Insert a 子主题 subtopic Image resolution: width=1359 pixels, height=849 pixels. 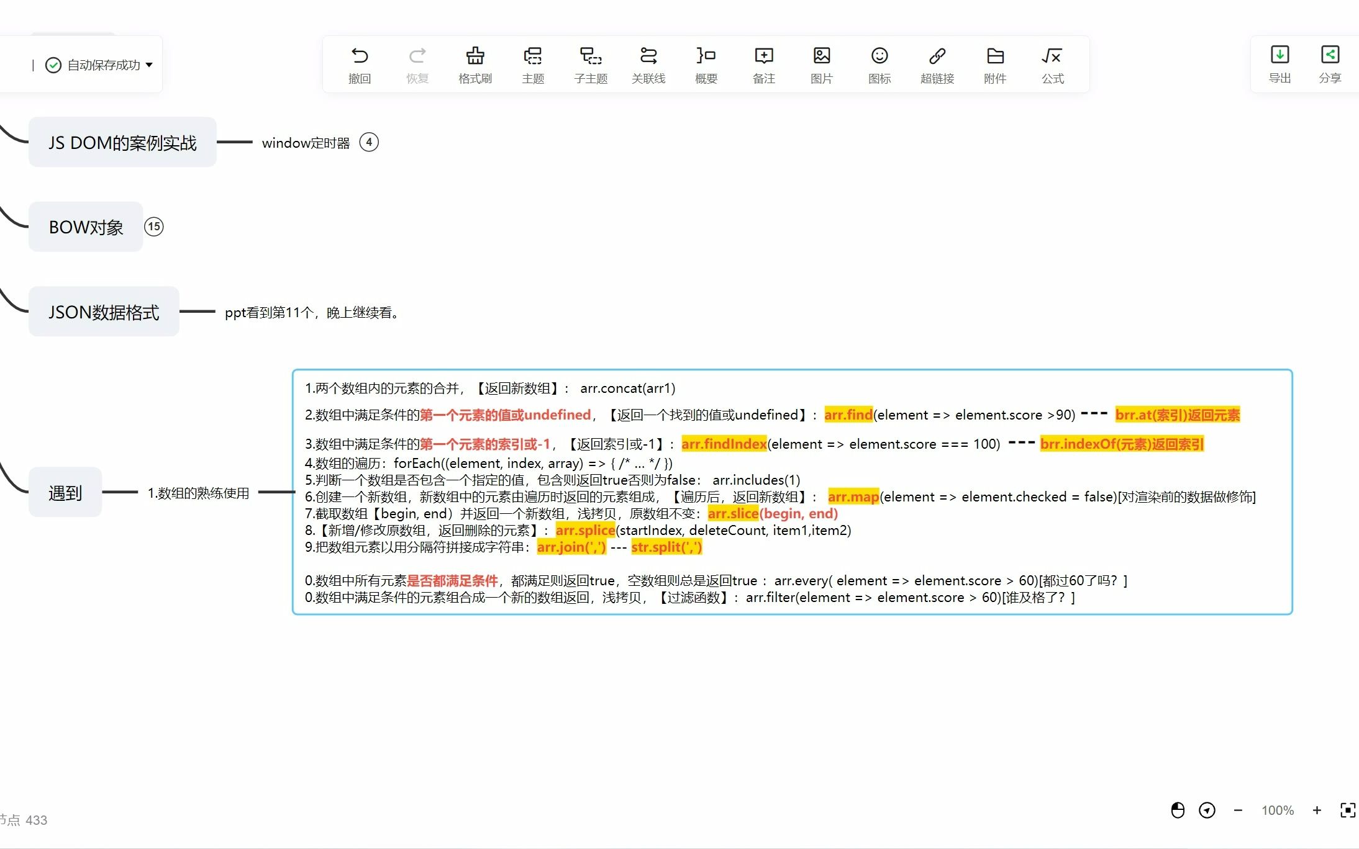[591, 65]
